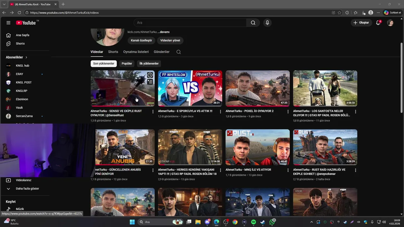Image resolution: width=404 pixels, height=227 pixels.
Task: Open options for SENSEI VE EKİPLE RUST video
Action: (x=153, y=112)
